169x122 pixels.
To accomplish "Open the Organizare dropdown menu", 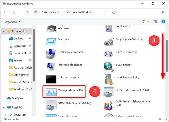I will click(x=12, y=22).
